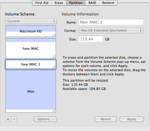Viewport: 150px width, 131px height.
Task: Switch to the First Aid tab
Action: [42, 3]
